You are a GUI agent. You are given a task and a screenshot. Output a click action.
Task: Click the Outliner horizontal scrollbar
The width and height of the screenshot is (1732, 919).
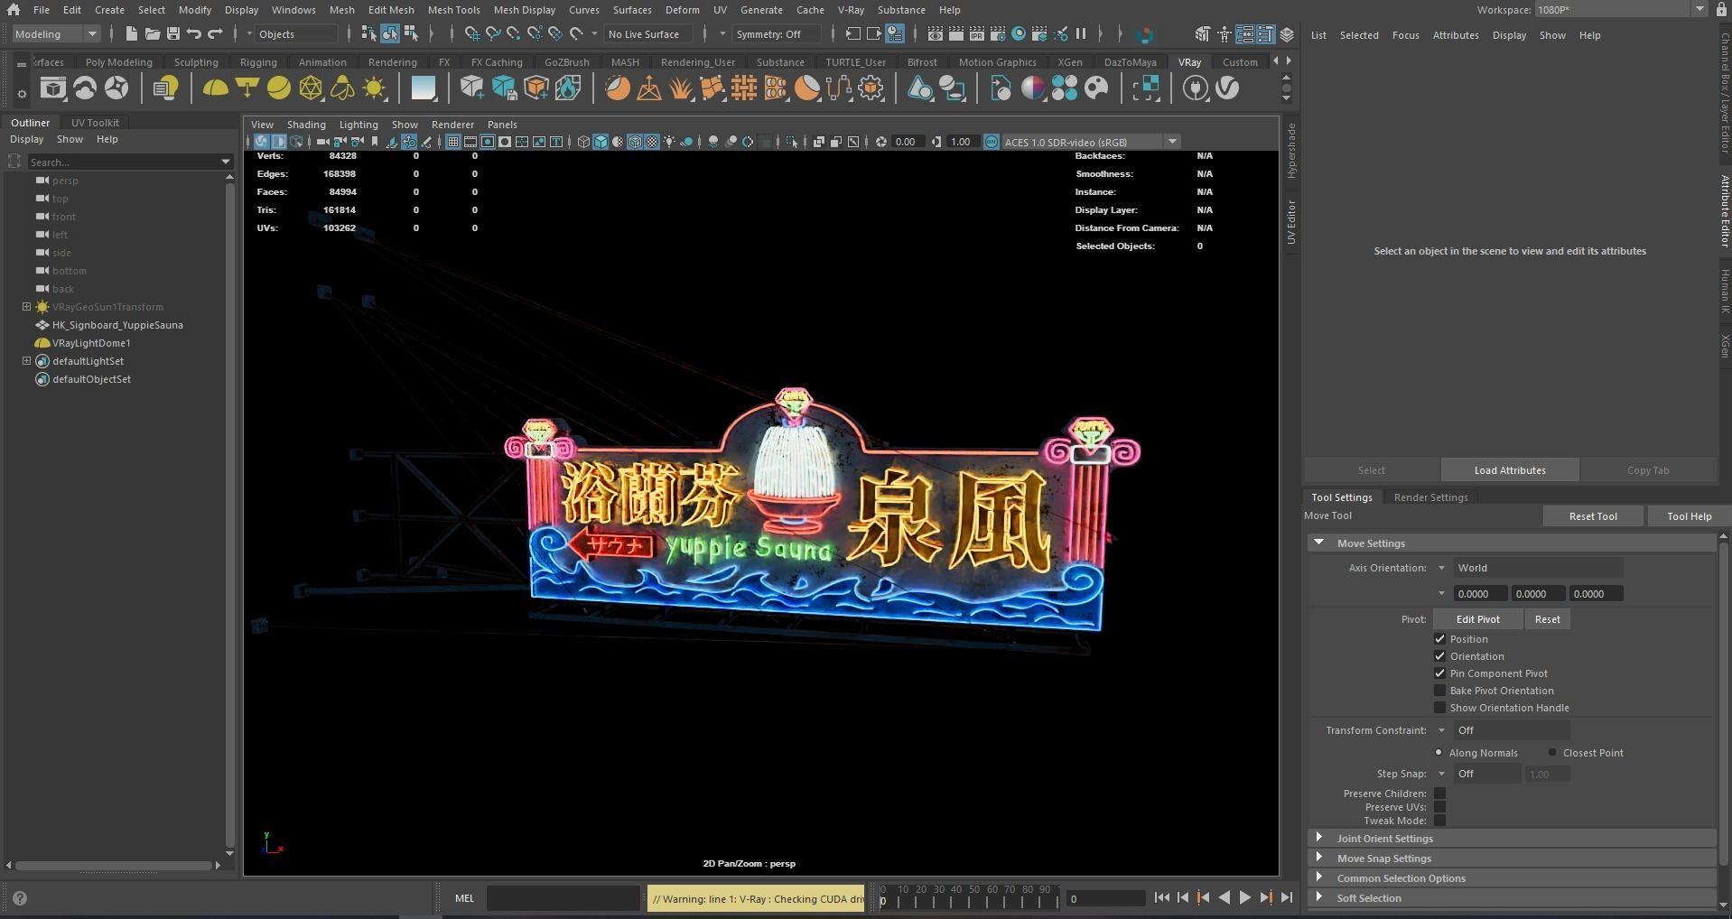click(x=114, y=866)
